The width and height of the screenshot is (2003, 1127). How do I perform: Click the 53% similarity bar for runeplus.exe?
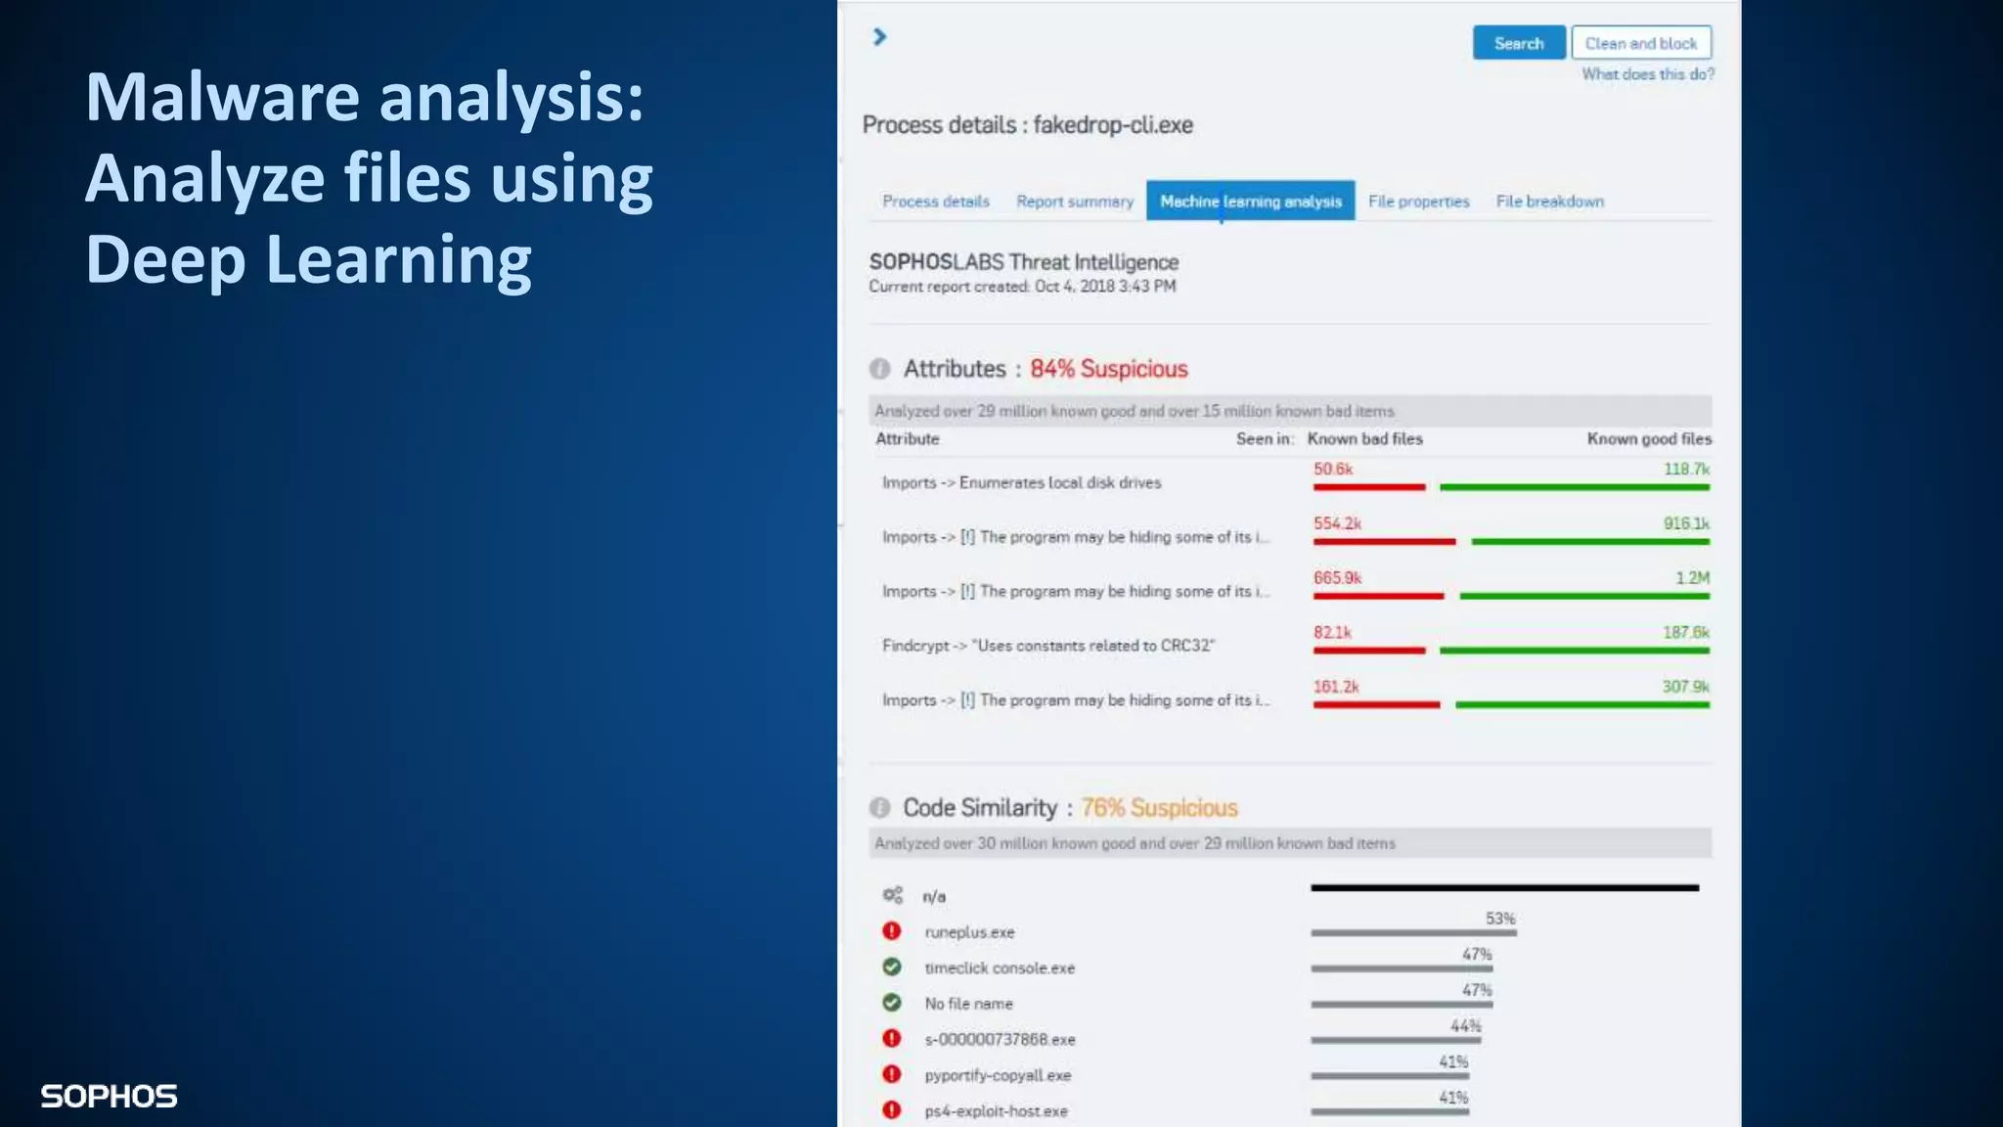(1413, 933)
